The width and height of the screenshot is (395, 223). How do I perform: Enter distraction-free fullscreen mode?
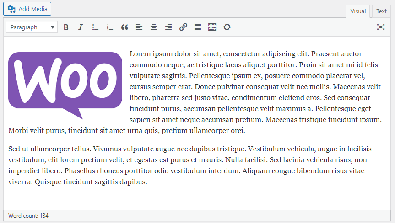point(381,27)
